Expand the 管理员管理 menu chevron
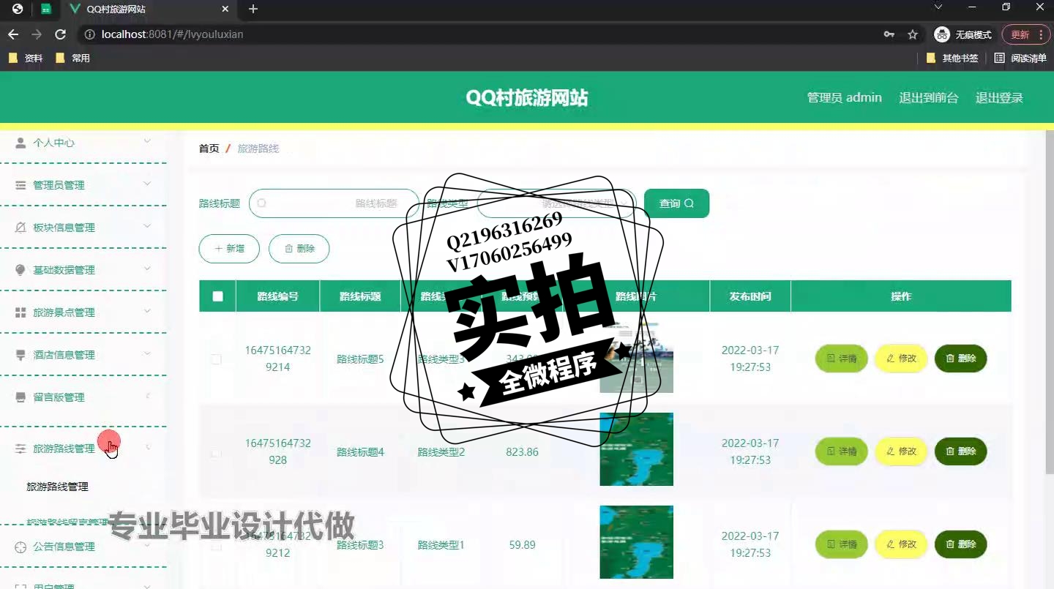Image resolution: width=1054 pixels, height=589 pixels. (147, 184)
